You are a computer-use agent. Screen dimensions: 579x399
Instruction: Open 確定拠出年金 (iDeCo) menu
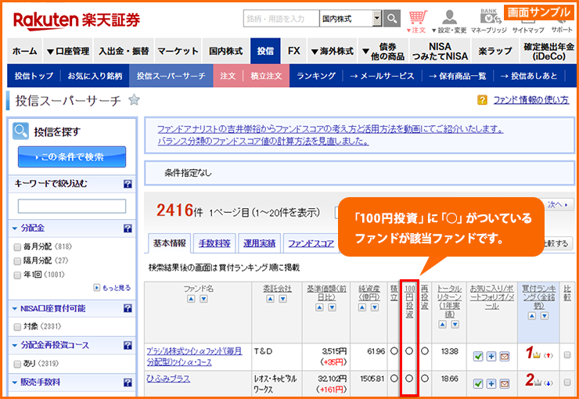[x=548, y=51]
